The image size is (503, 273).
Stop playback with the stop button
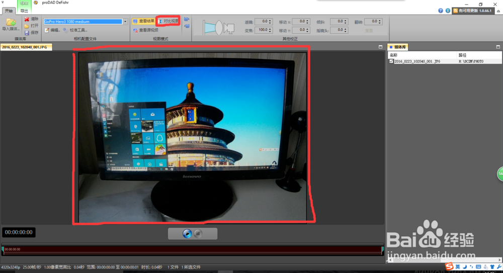click(198, 234)
